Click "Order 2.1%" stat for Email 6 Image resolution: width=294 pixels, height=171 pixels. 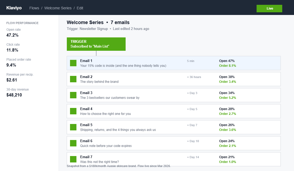click(x=228, y=146)
